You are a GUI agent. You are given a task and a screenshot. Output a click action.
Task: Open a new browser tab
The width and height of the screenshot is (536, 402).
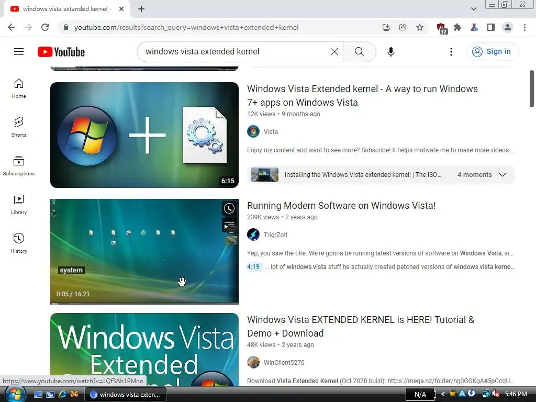(141, 9)
